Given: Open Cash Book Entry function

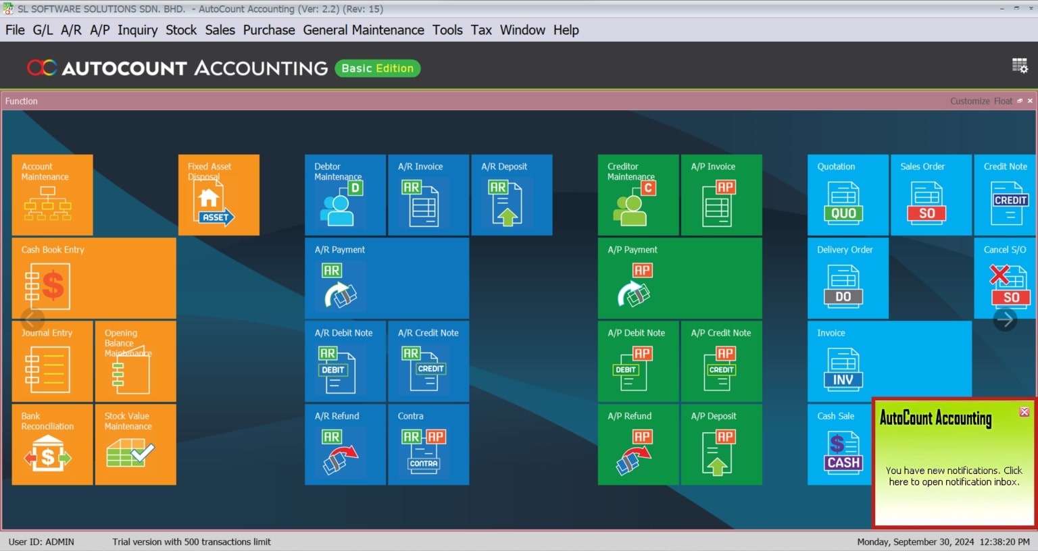Looking at the screenshot, I should click(x=93, y=278).
